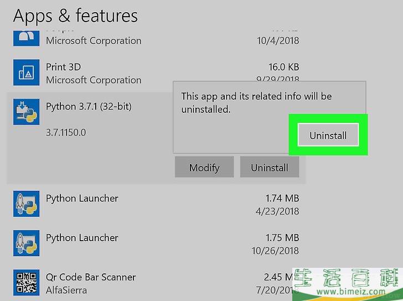
Task: Click the Python Launcher icon dated 4/23/2018
Action: coord(26,204)
